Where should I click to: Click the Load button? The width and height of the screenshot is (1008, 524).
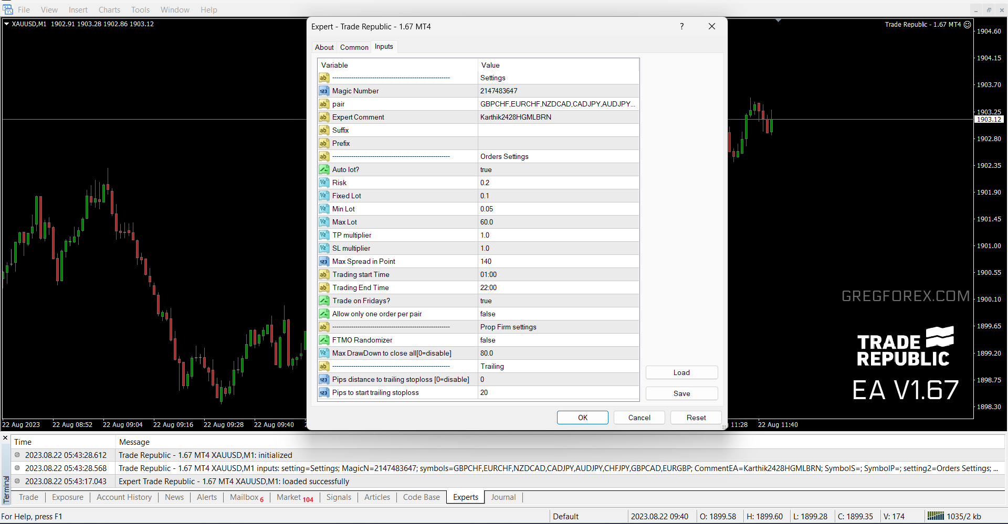tap(681, 373)
